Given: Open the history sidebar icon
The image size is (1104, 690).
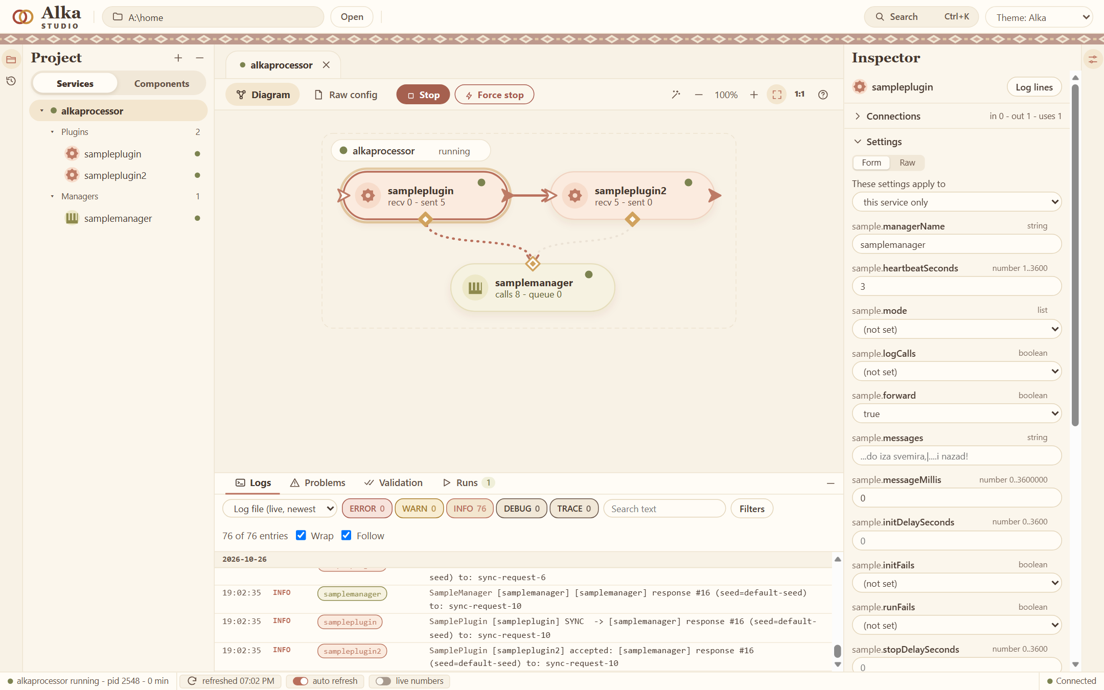Looking at the screenshot, I should tap(11, 81).
